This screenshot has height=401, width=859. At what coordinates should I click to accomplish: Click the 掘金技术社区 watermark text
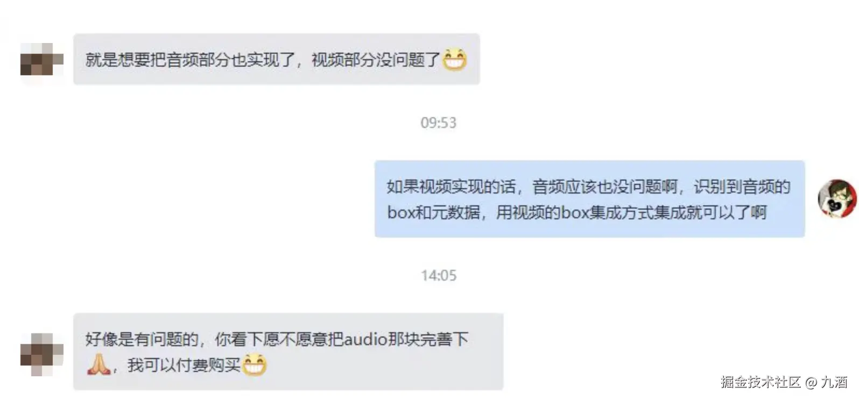[761, 382]
